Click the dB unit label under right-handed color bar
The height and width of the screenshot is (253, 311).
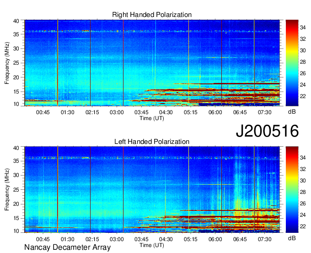click(292, 112)
